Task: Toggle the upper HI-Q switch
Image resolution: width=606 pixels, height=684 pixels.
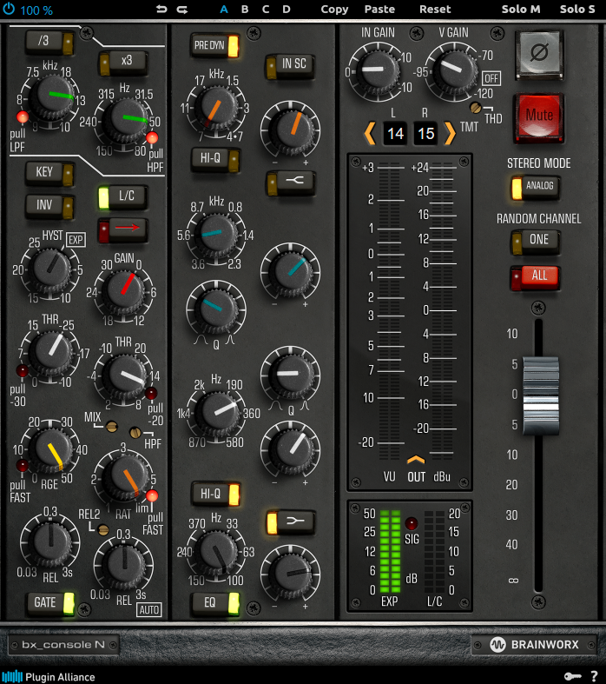Action: pos(215,160)
